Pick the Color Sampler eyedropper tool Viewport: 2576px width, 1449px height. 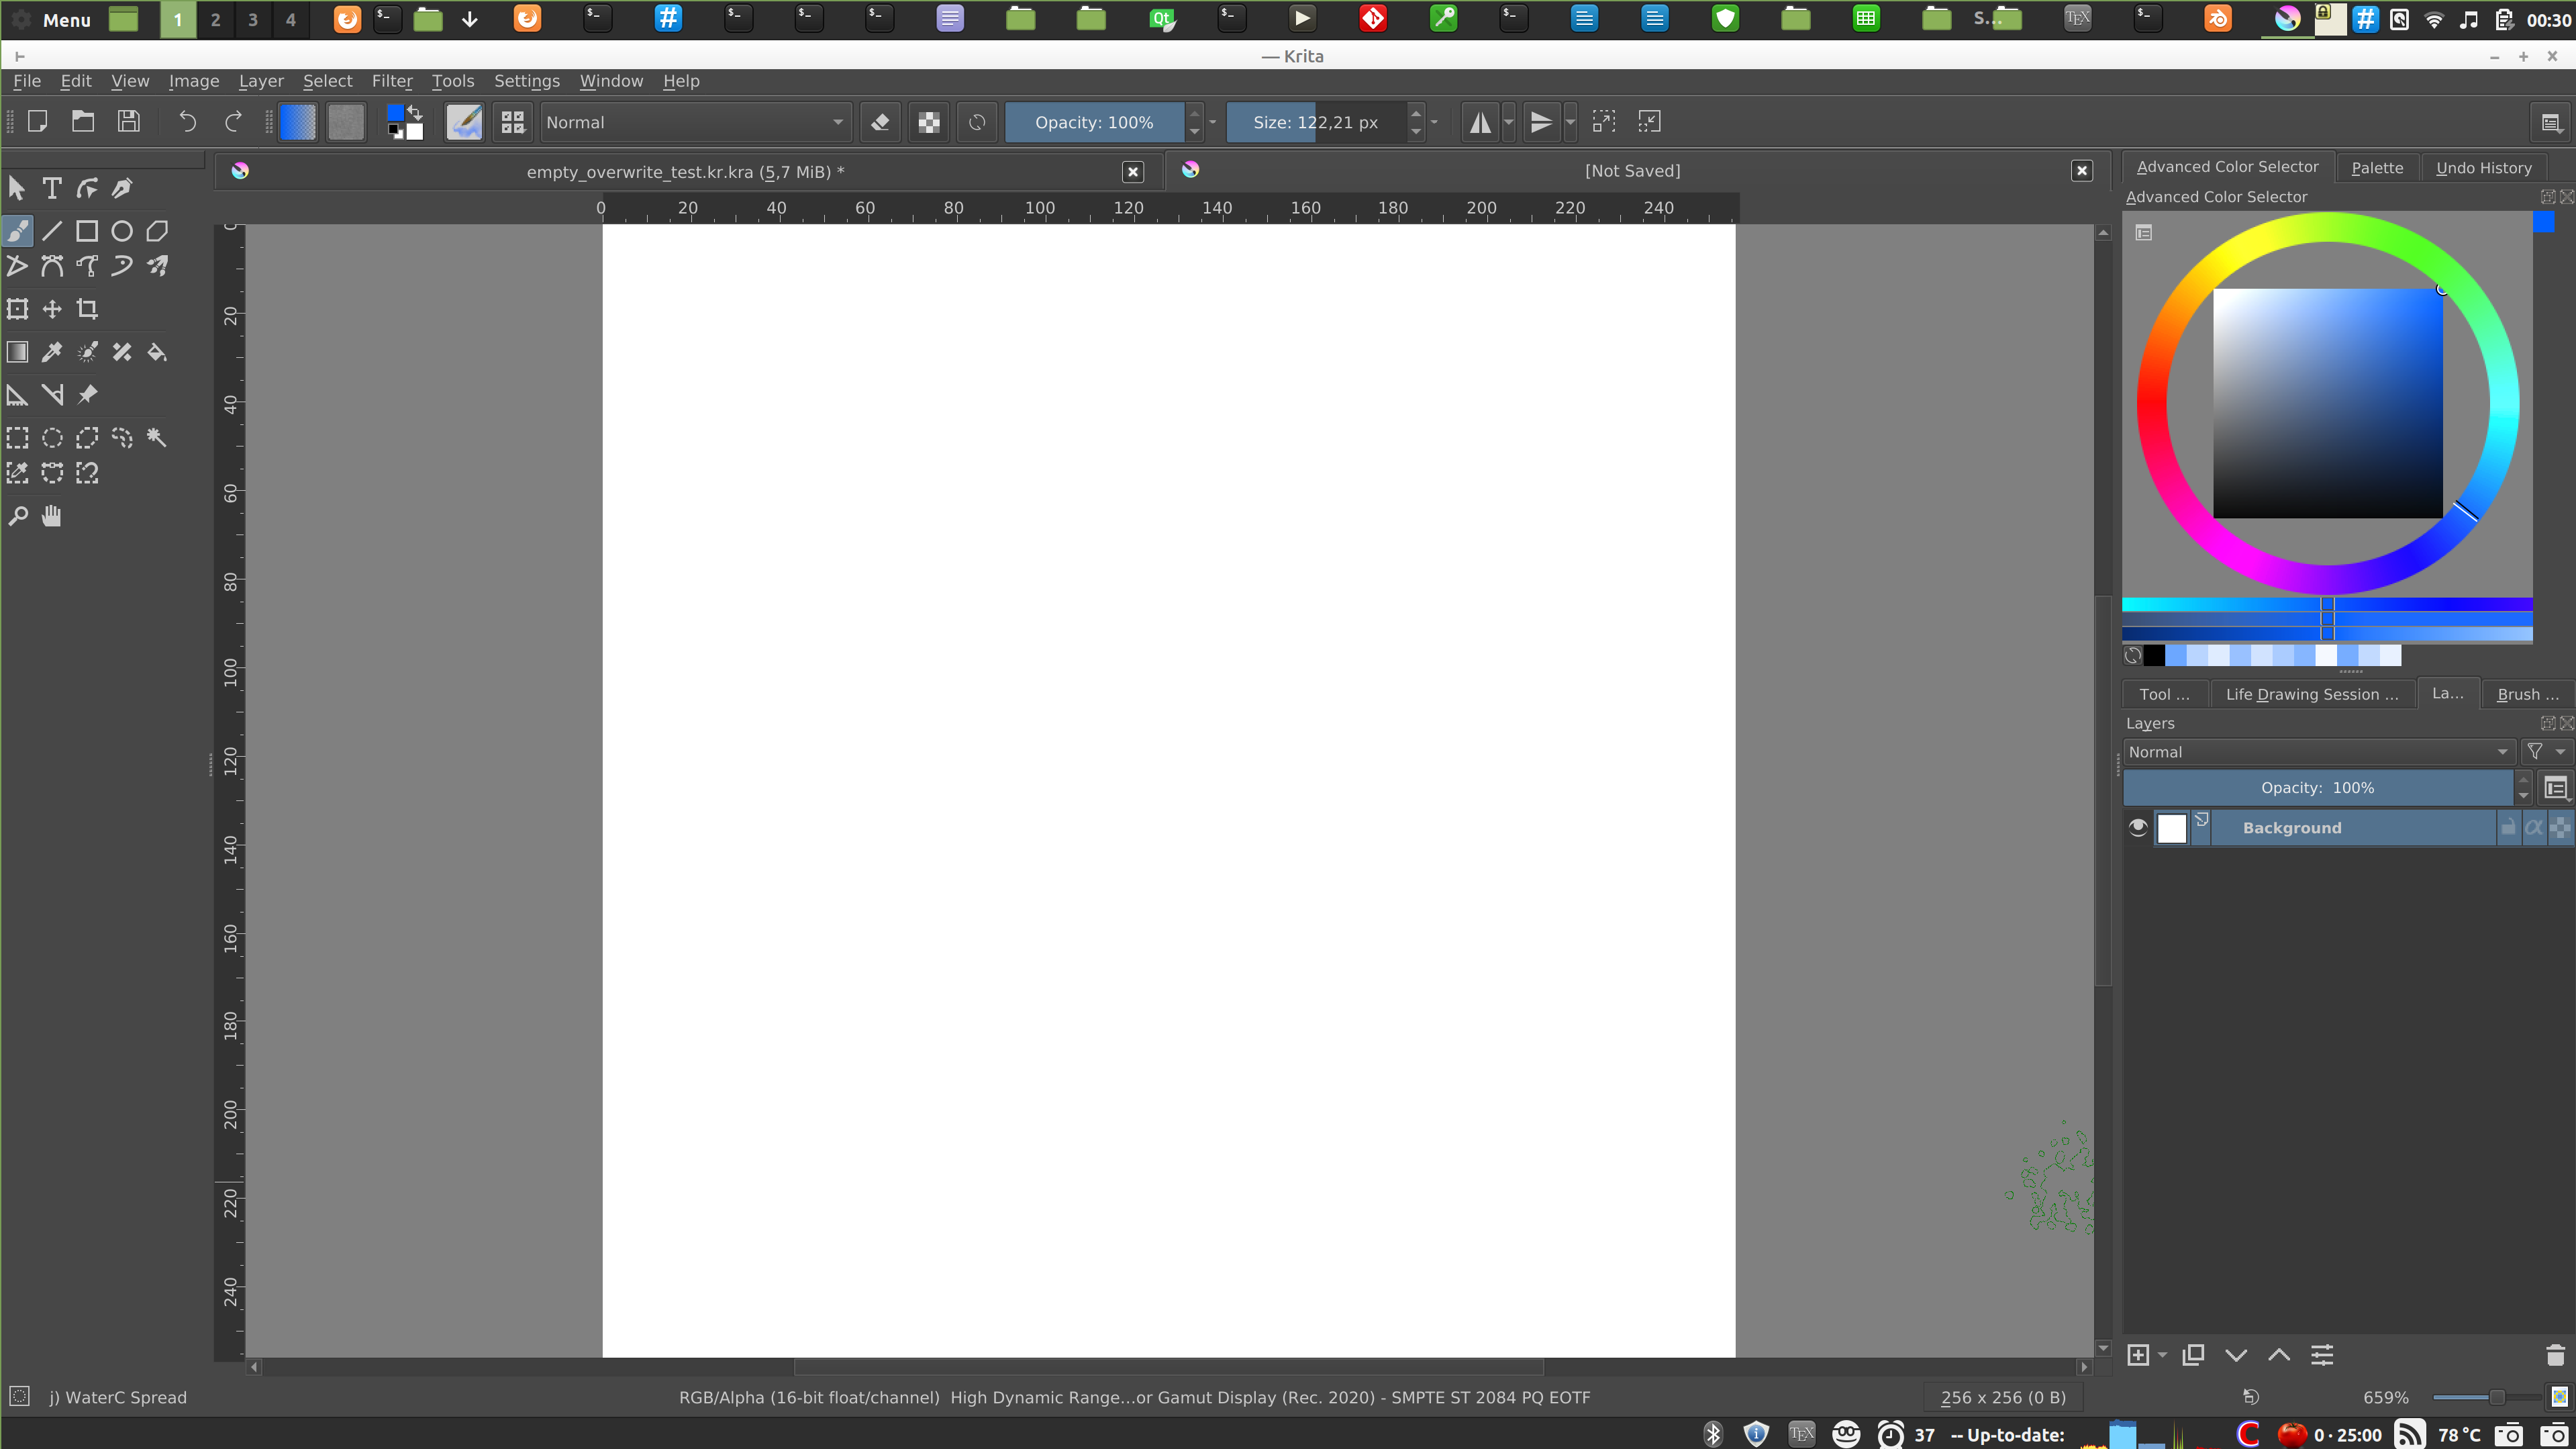(x=52, y=353)
